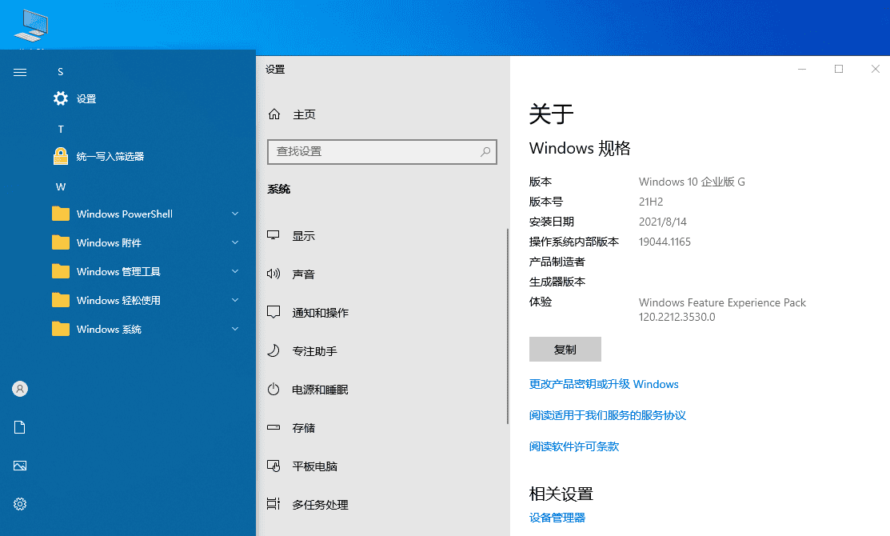Expand Windows 管理工具 folder
The width and height of the screenshot is (890, 536).
[x=235, y=272]
